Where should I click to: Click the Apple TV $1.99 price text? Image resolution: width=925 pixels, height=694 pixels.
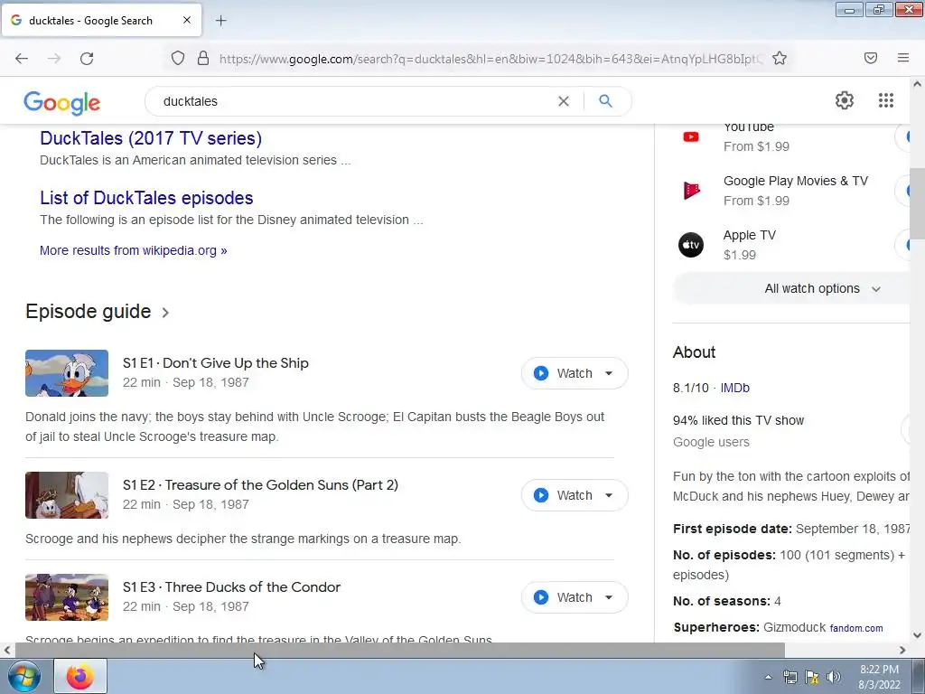(740, 255)
